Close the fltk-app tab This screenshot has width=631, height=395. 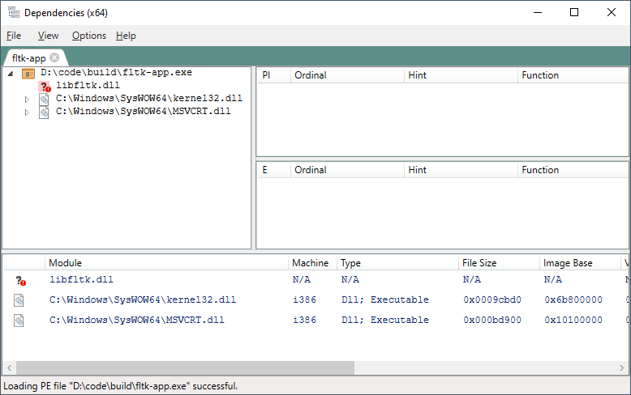pos(54,57)
